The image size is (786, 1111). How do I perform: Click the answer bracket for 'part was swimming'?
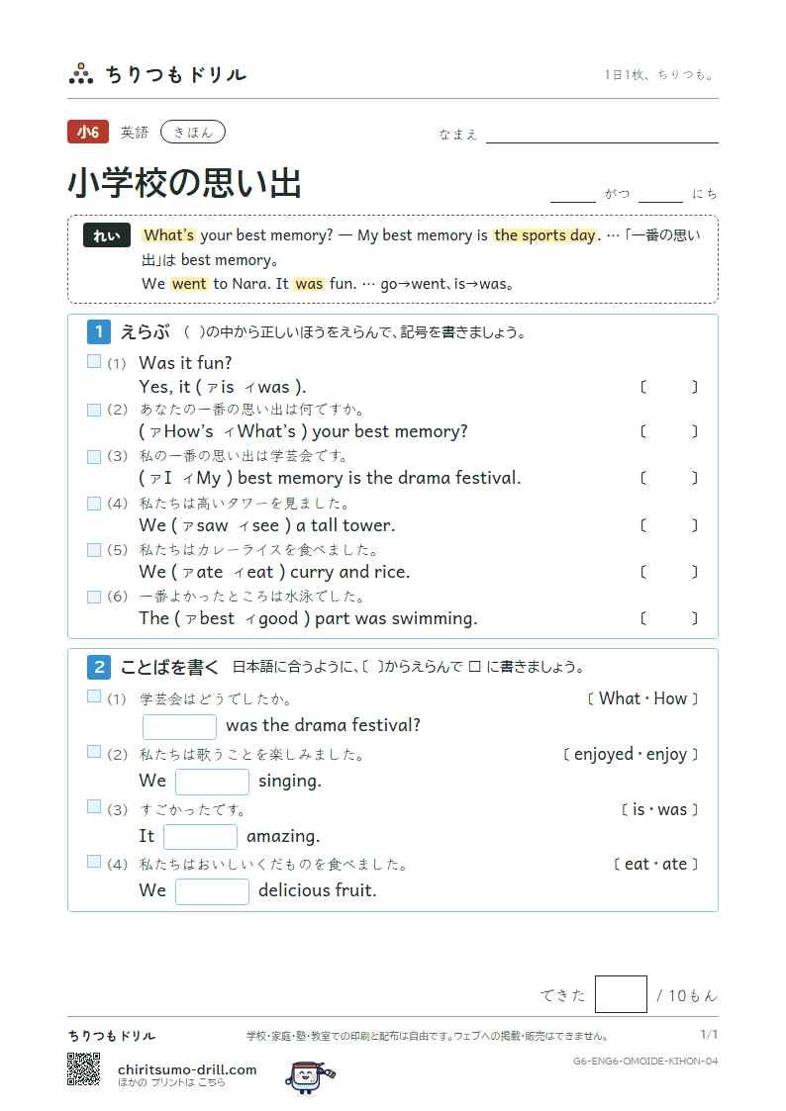pyautogui.click(x=669, y=618)
